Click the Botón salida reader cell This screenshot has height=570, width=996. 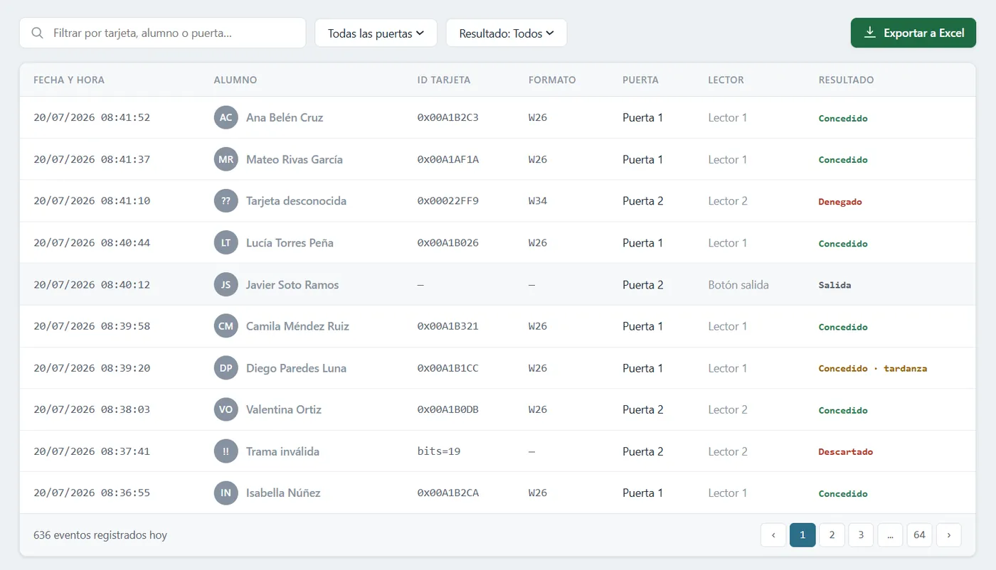(738, 284)
